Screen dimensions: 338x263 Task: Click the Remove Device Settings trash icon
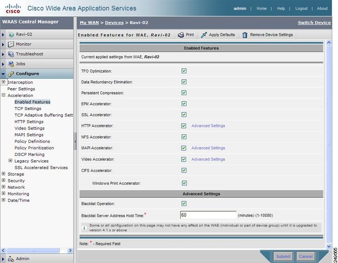pyautogui.click(x=244, y=35)
